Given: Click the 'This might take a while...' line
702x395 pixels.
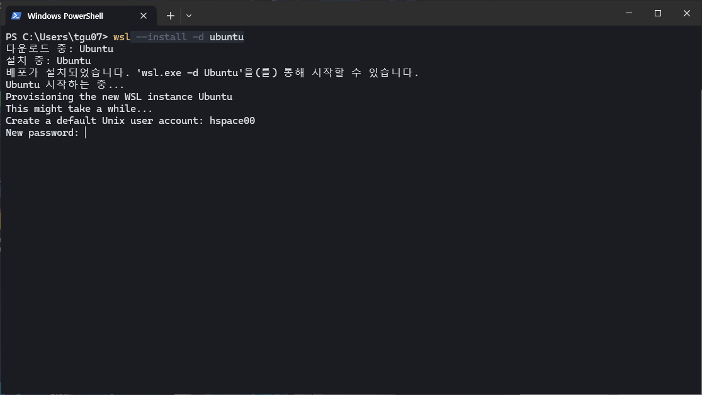Looking at the screenshot, I should pyautogui.click(x=79, y=109).
